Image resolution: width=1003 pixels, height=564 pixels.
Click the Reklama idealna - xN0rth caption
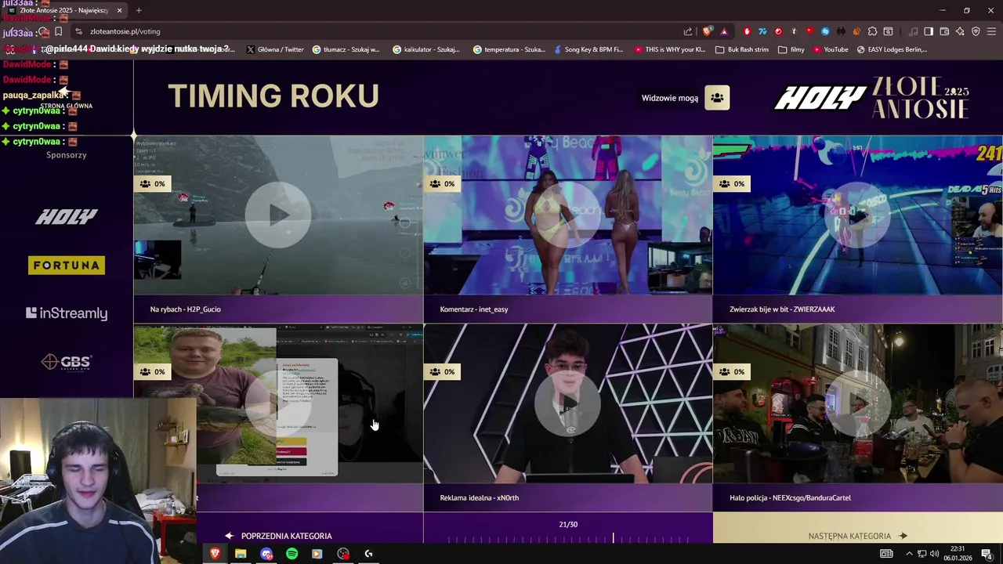pyautogui.click(x=480, y=497)
